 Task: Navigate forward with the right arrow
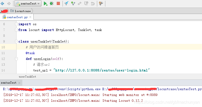tap(9, 3)
